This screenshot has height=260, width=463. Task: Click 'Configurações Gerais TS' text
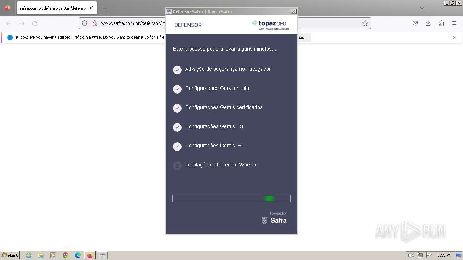(x=214, y=126)
